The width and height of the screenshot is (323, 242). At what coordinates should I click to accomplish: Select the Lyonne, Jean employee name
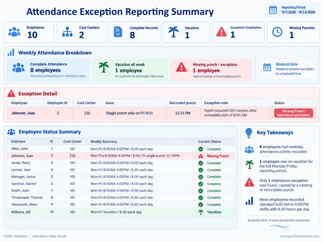pos(21,170)
